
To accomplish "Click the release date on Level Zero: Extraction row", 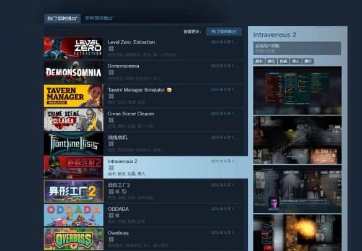I will click(x=224, y=42).
